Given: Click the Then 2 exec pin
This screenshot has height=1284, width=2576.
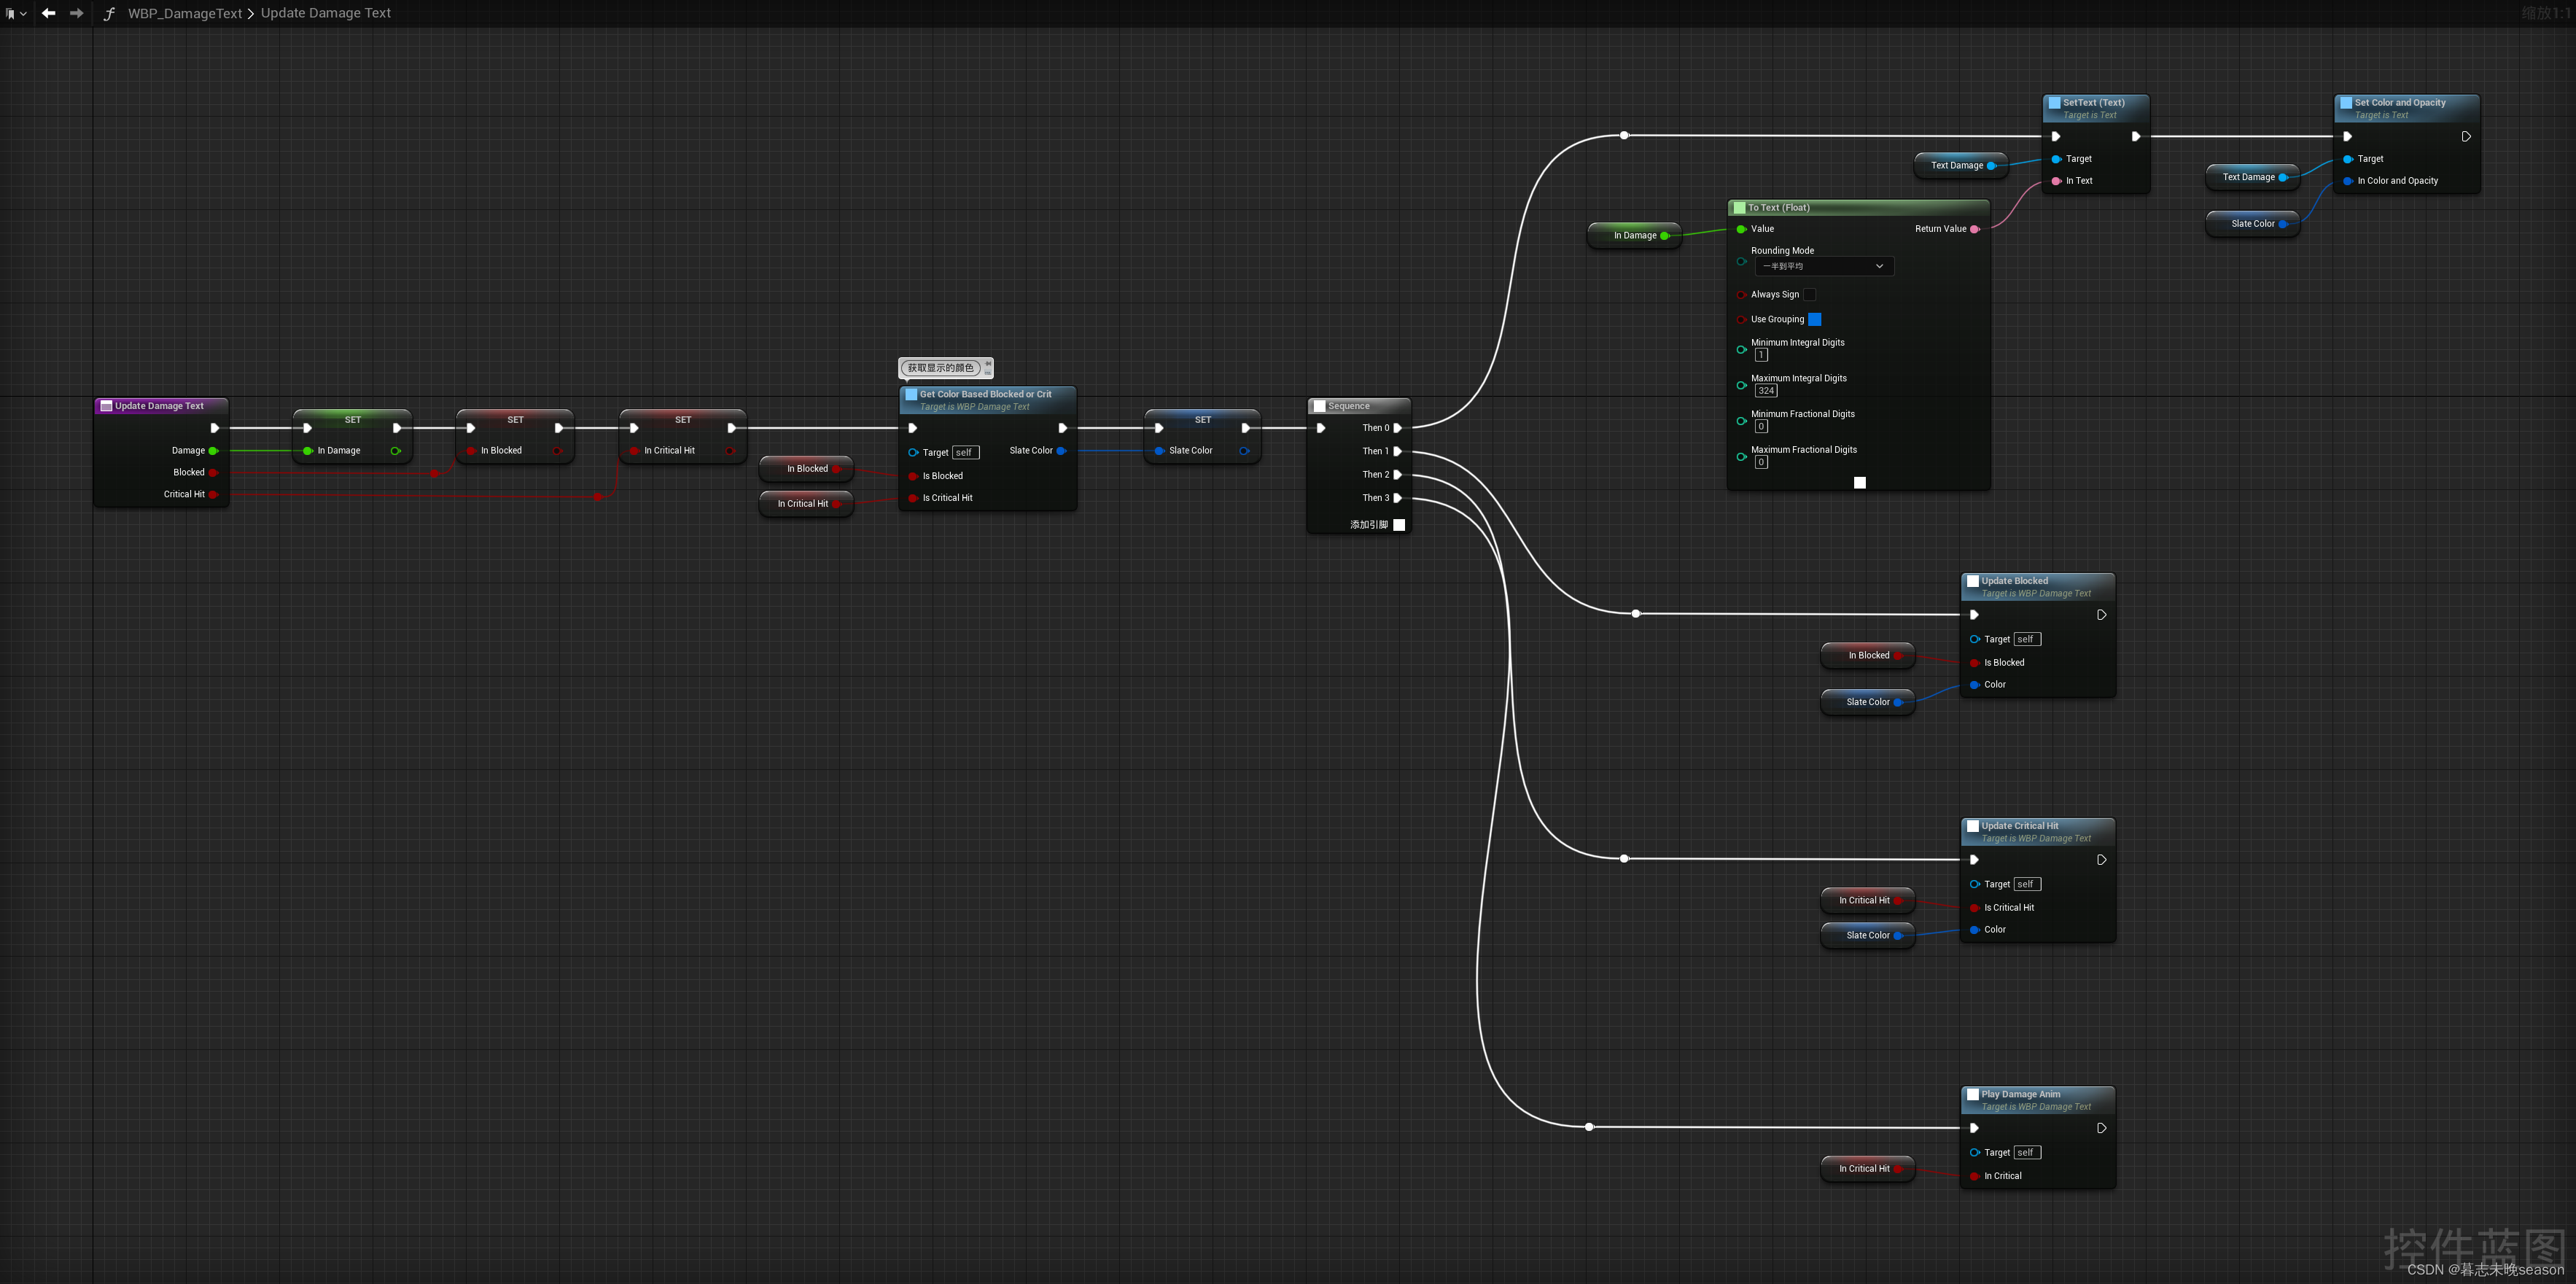Looking at the screenshot, I should click(1398, 475).
